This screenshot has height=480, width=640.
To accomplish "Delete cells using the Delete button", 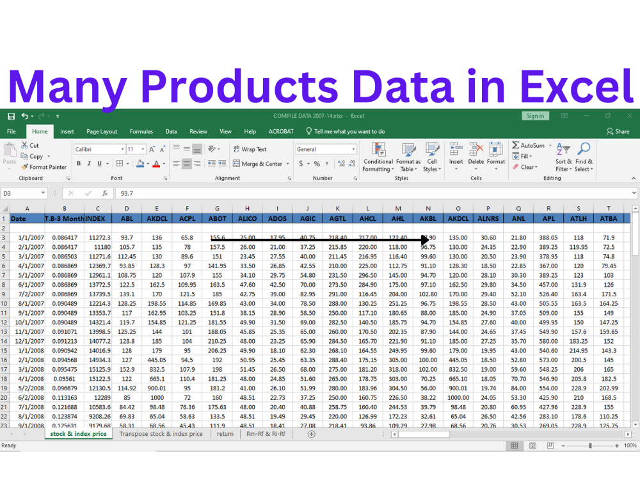I will coord(476,157).
